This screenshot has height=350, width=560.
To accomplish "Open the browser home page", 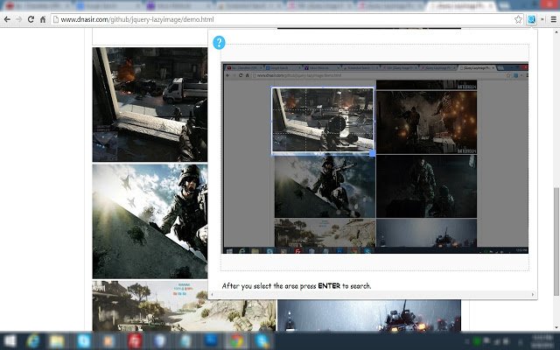I will 43,19.
